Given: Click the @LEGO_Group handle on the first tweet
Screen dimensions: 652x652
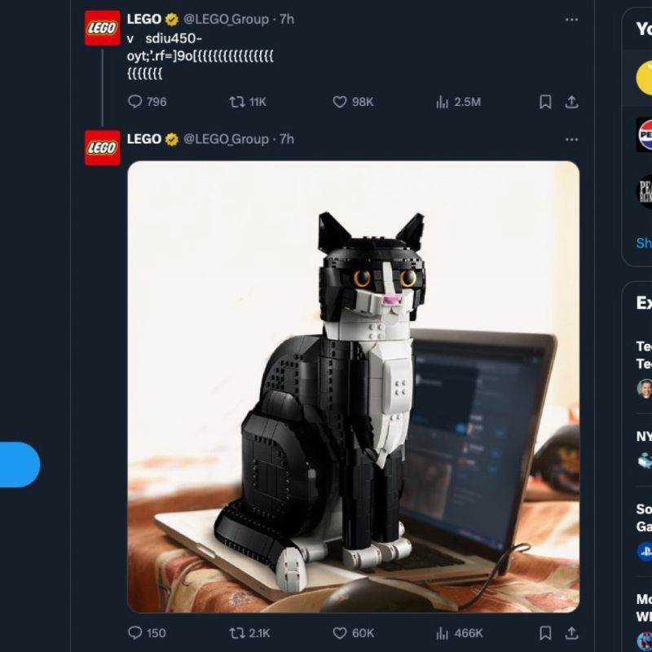Looking at the screenshot, I should point(226,20).
